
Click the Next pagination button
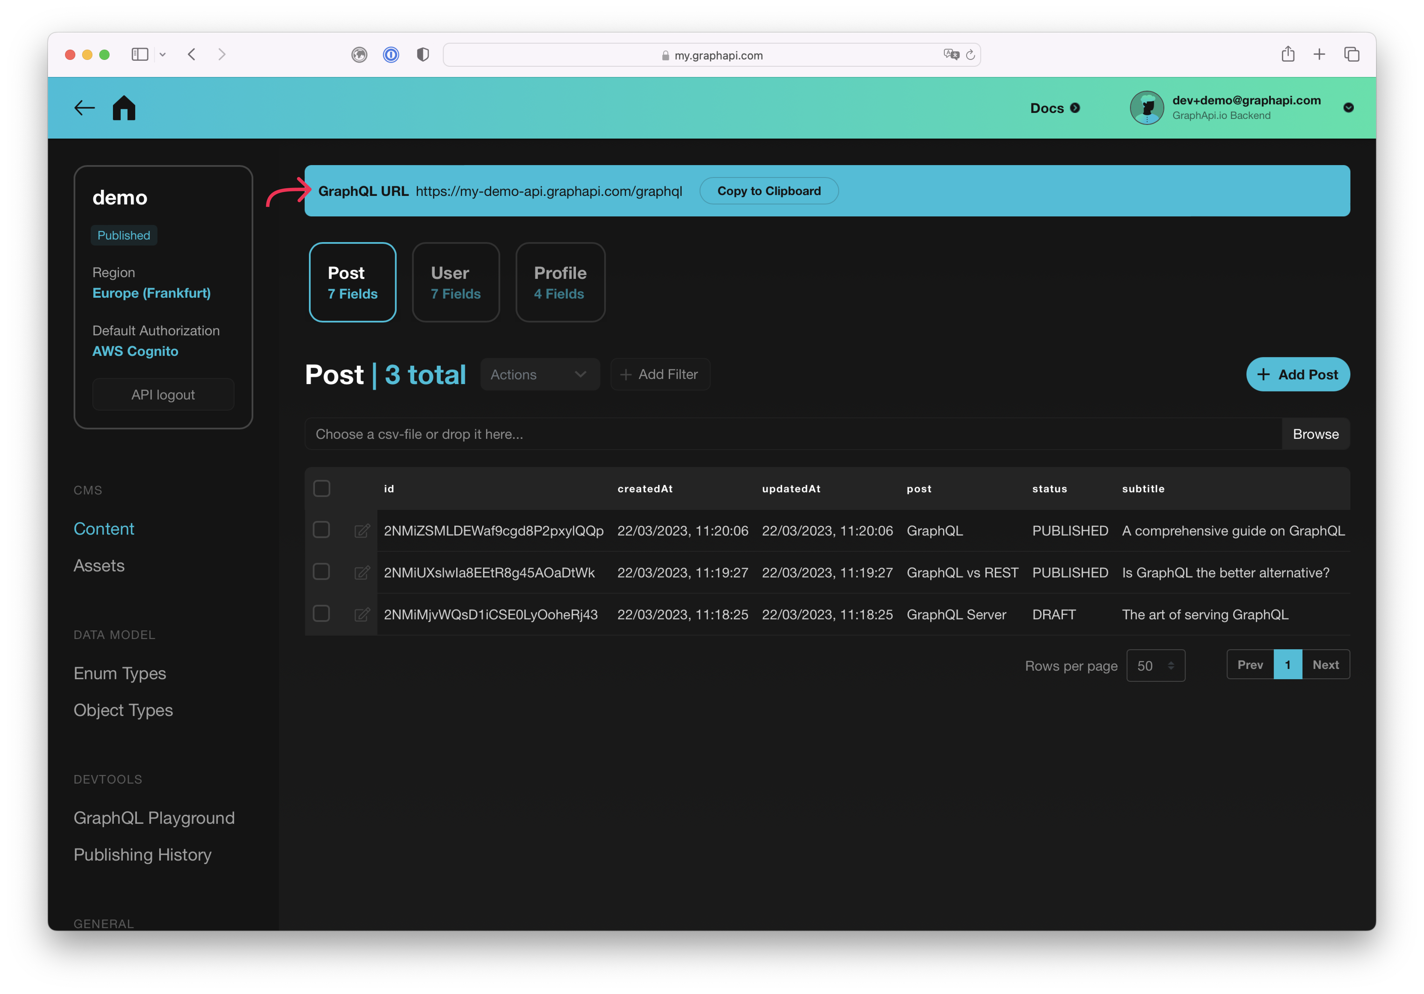click(x=1325, y=665)
